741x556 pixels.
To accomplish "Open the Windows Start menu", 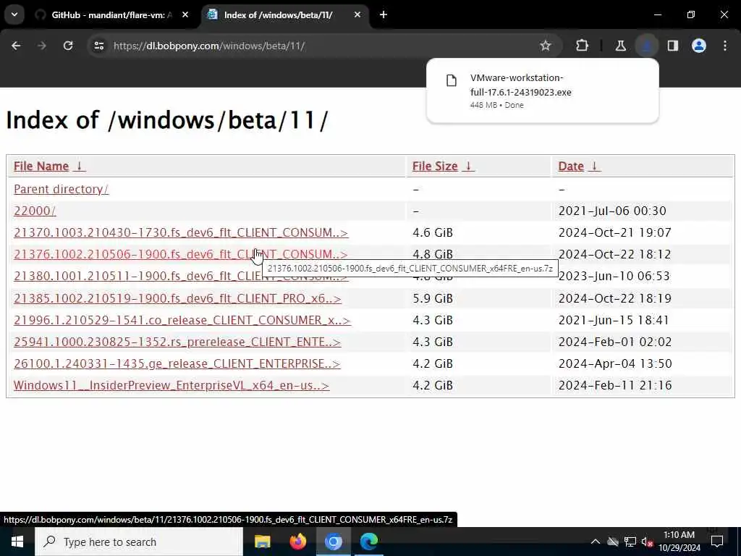I will (x=17, y=542).
